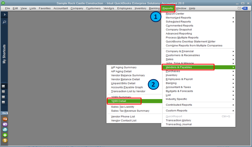Image resolution: width=252 pixels, height=147 pixels.
Task: Click the orange round Do More icon
Action: click(5, 119)
